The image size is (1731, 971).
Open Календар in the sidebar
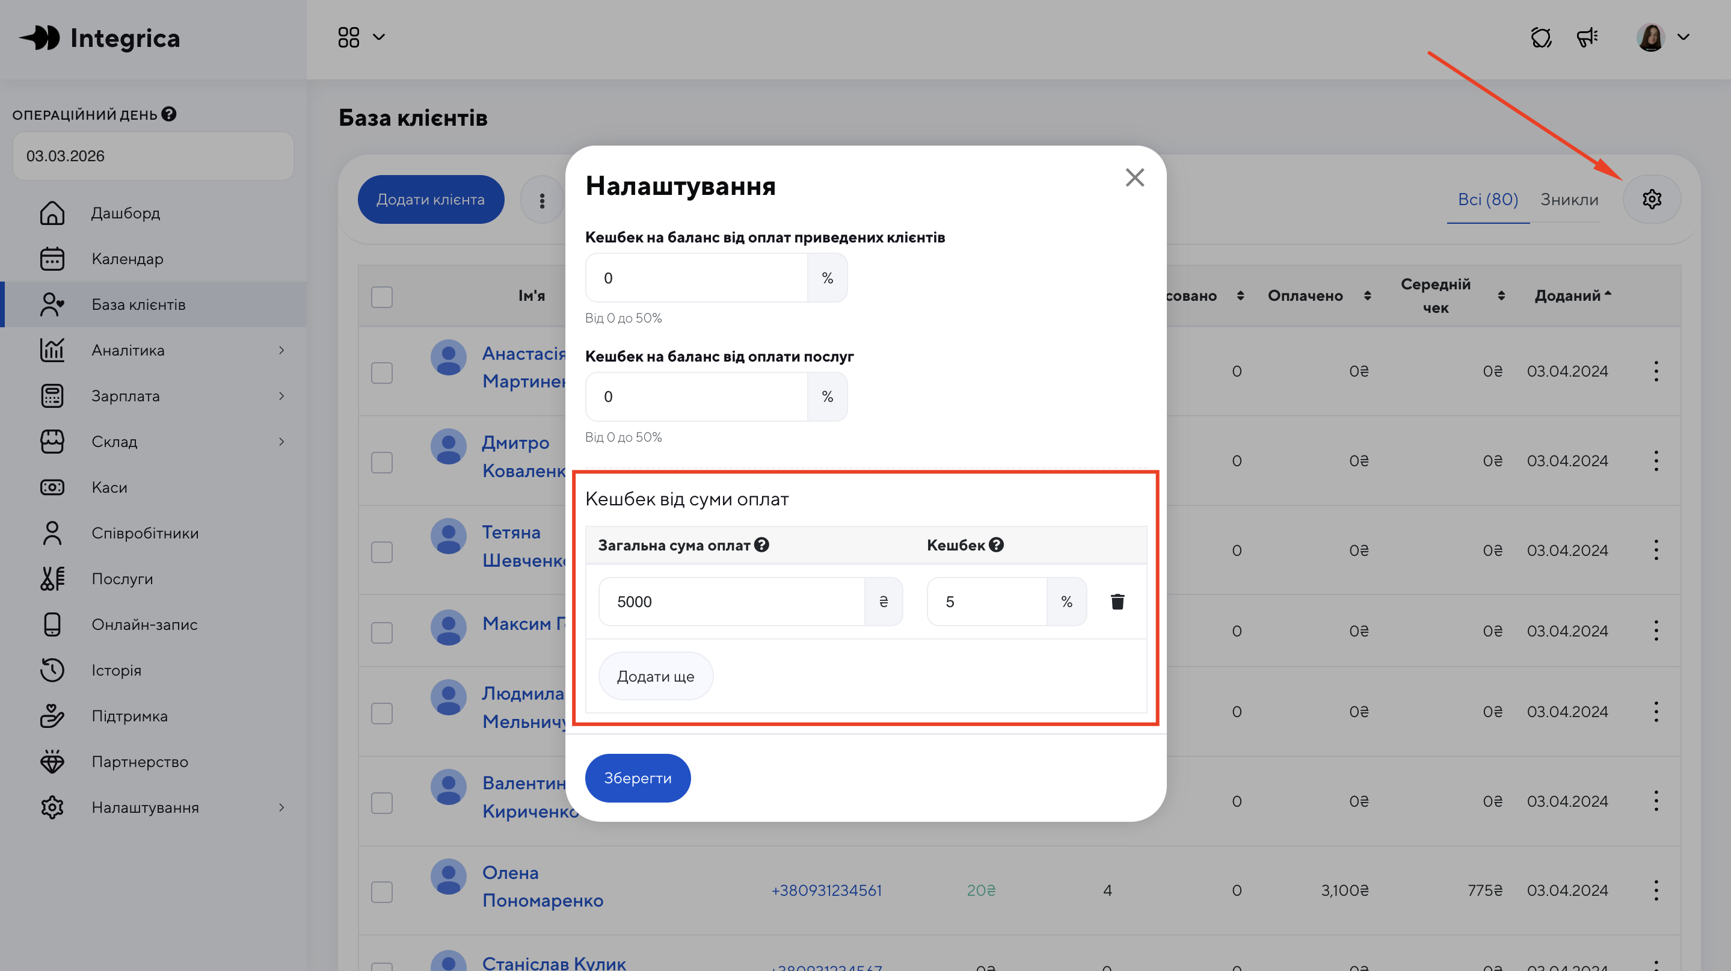pos(127,259)
